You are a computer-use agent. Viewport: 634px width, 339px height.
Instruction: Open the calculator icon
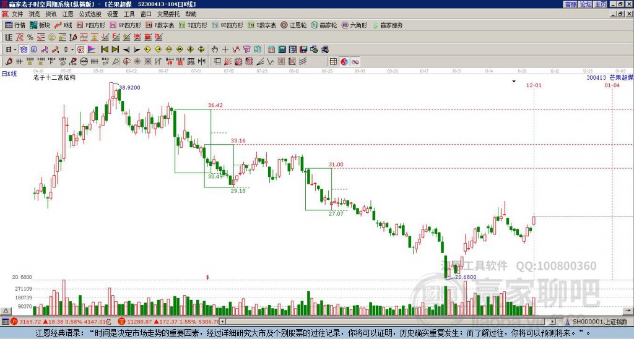pyautogui.click(x=282, y=49)
